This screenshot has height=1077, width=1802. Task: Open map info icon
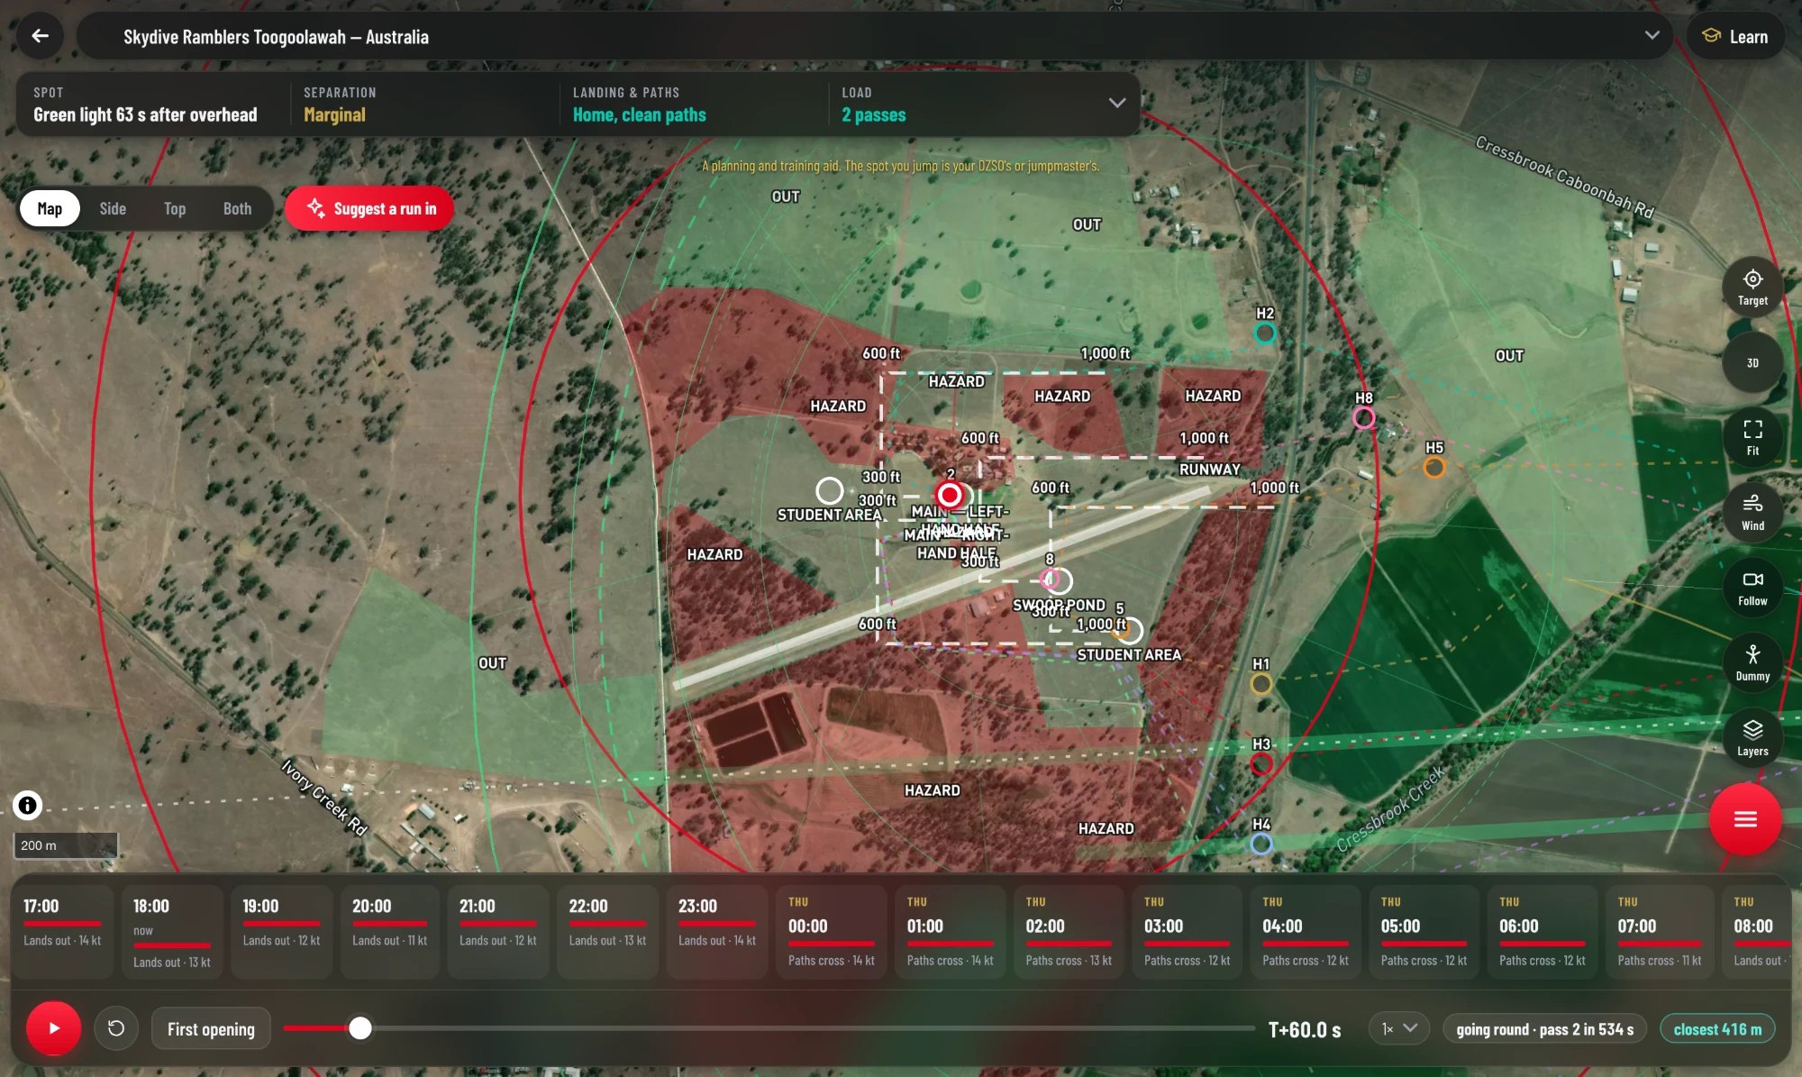click(28, 805)
